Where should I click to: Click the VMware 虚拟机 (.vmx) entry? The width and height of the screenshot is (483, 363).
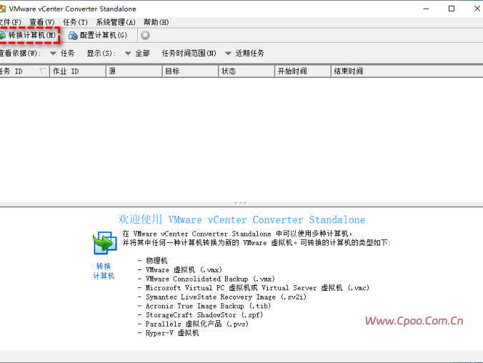tap(184, 270)
